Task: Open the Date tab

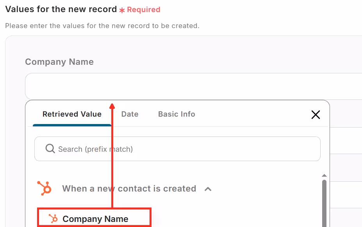Action: tap(130, 114)
